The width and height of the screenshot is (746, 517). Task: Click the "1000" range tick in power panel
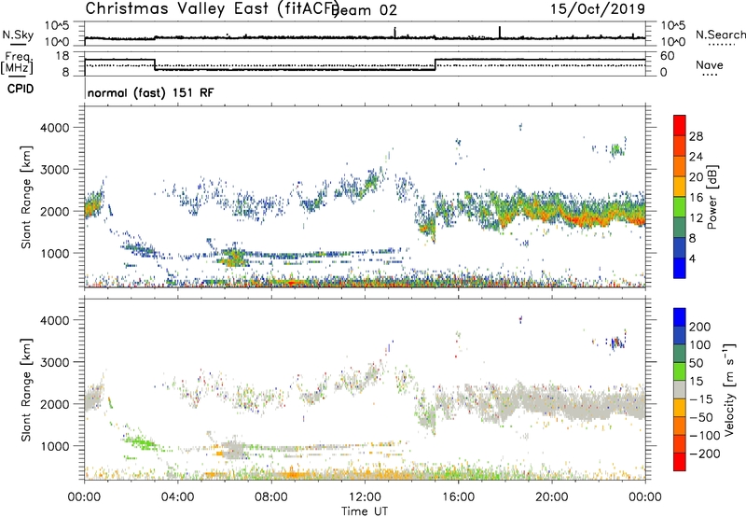point(55,253)
